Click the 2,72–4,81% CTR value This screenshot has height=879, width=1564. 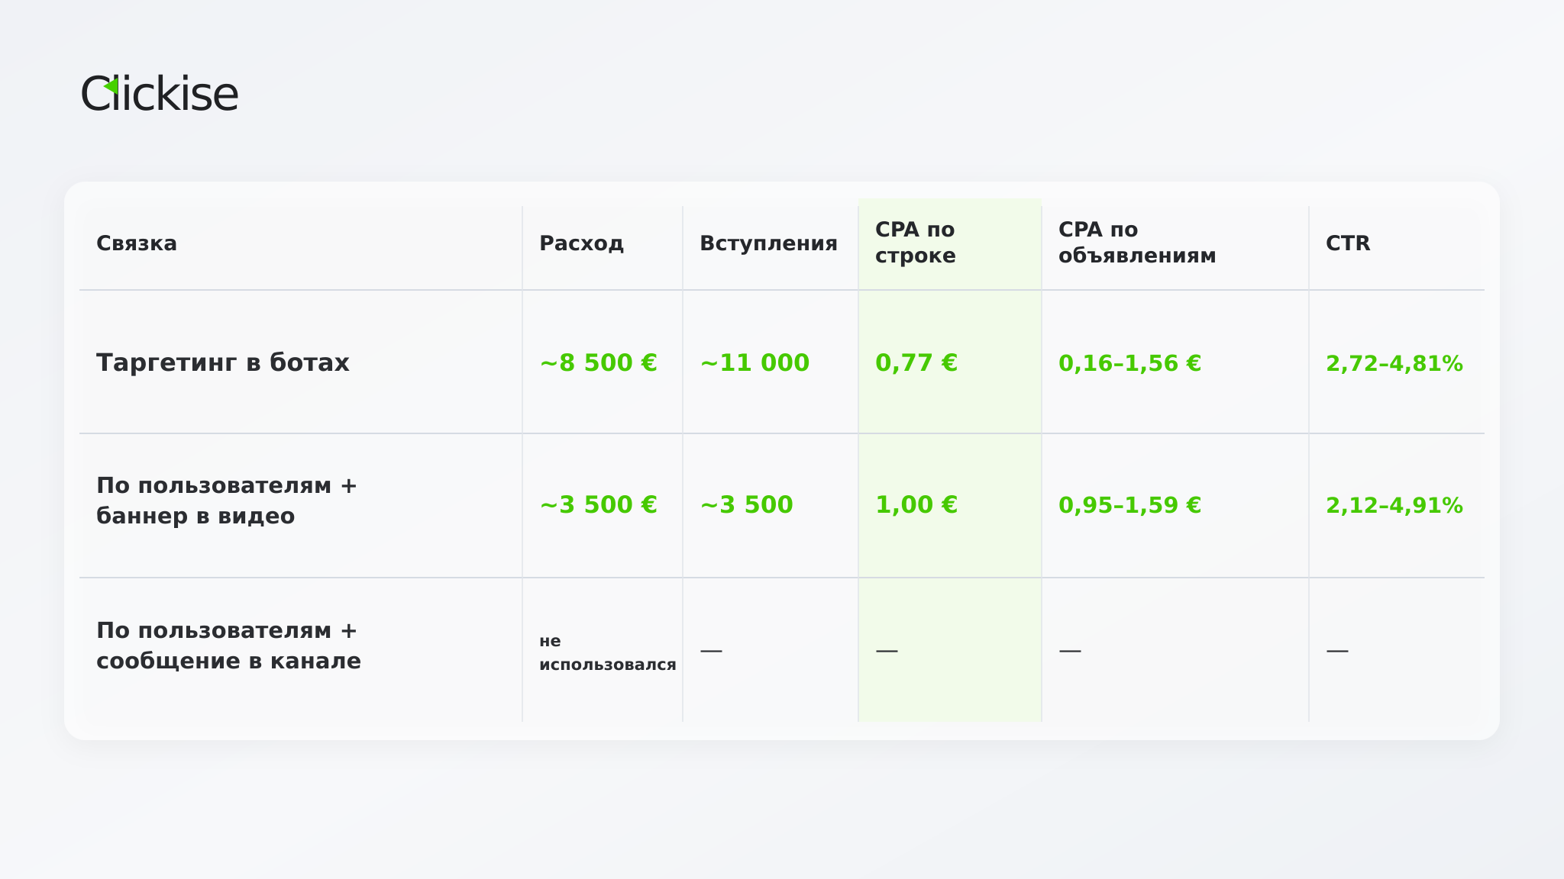1394,364
